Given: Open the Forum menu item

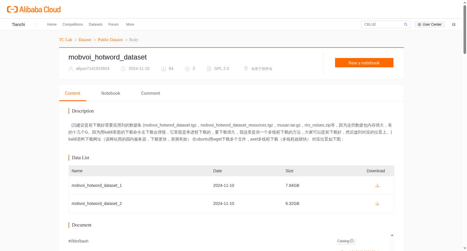Looking at the screenshot, I should coord(114,24).
